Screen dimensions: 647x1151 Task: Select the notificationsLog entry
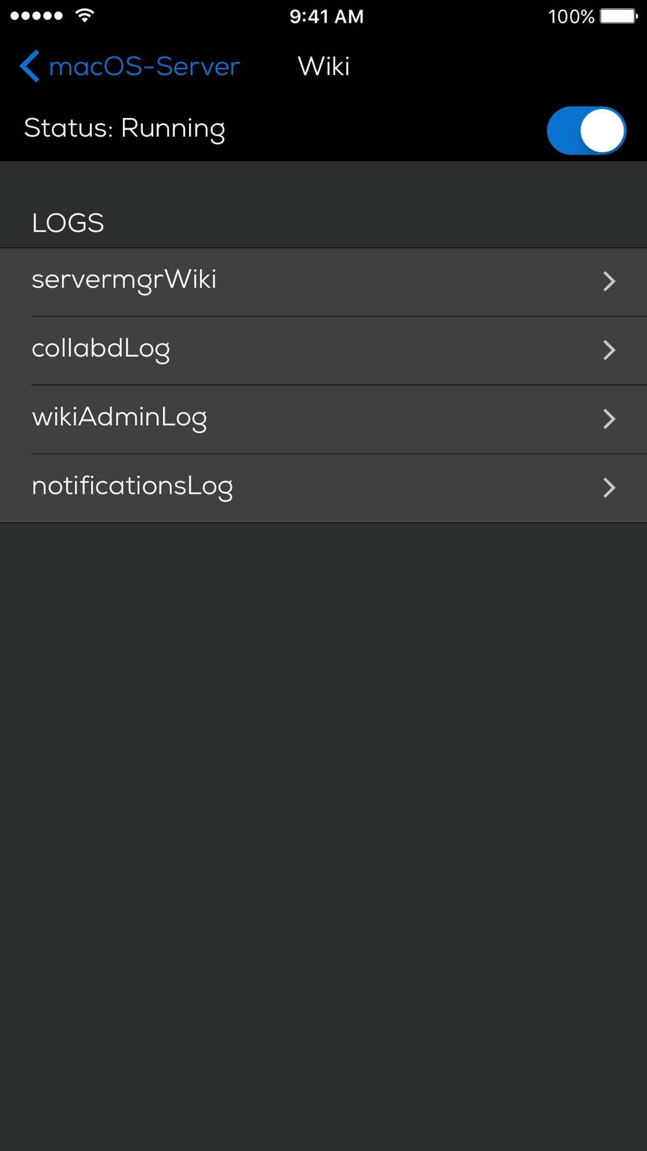click(133, 486)
